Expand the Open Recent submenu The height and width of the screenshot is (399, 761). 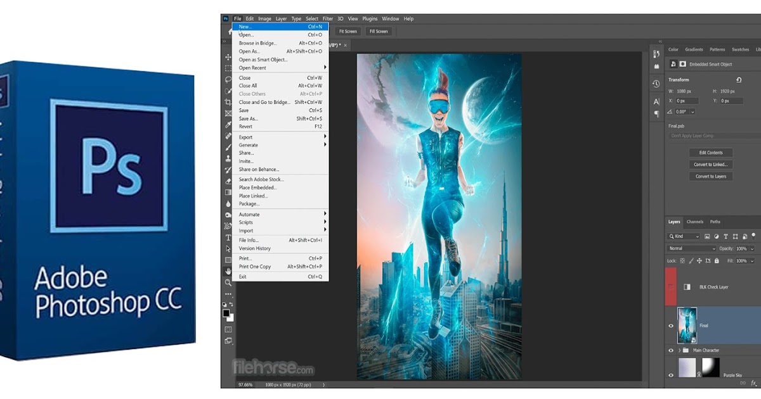click(280, 68)
